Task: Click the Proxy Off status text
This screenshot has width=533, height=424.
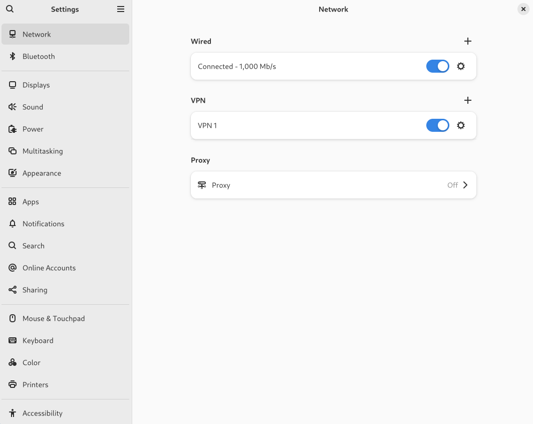Action: pos(452,185)
